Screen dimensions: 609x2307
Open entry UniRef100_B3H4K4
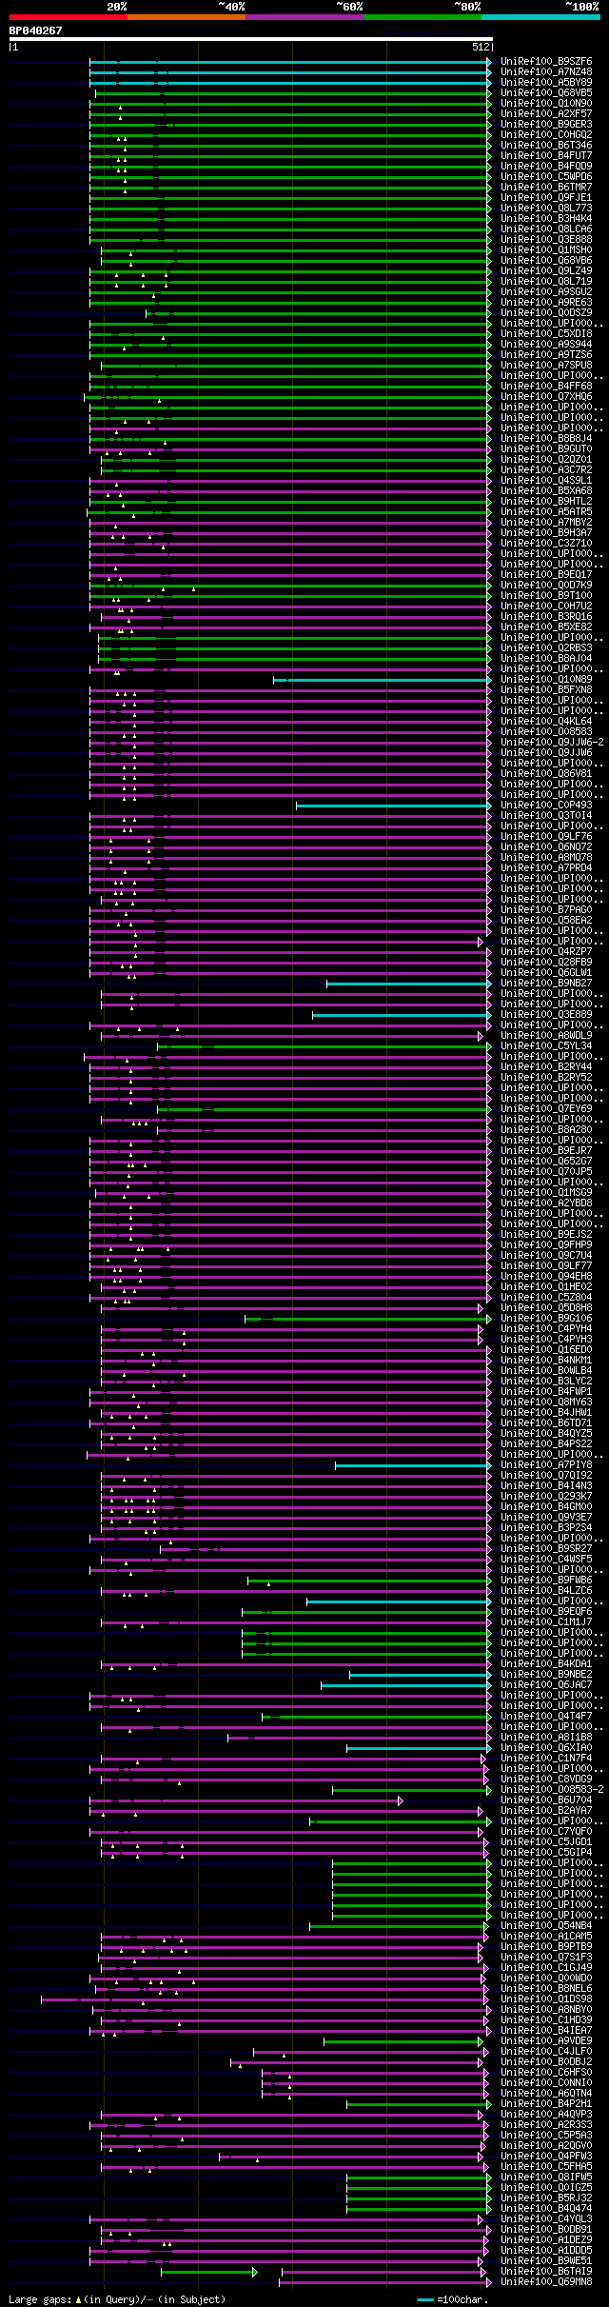pyautogui.click(x=546, y=219)
